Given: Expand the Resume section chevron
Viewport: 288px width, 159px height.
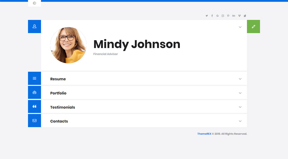Looking at the screenshot, I should pos(240,79).
